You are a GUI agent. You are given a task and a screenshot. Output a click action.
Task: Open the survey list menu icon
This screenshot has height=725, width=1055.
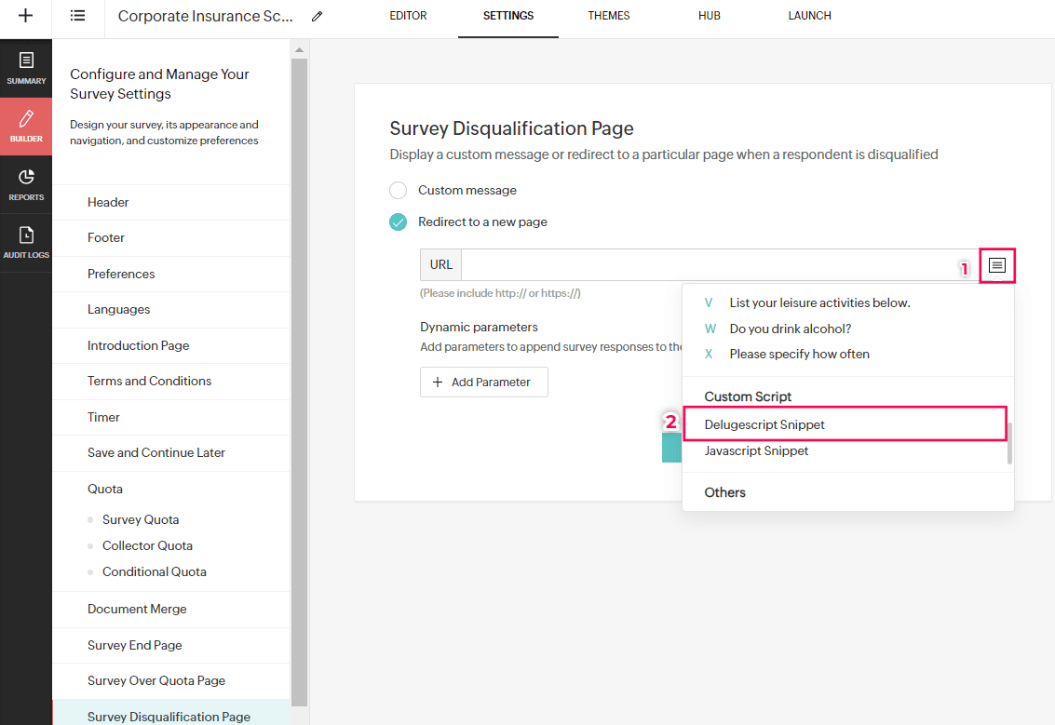[78, 16]
